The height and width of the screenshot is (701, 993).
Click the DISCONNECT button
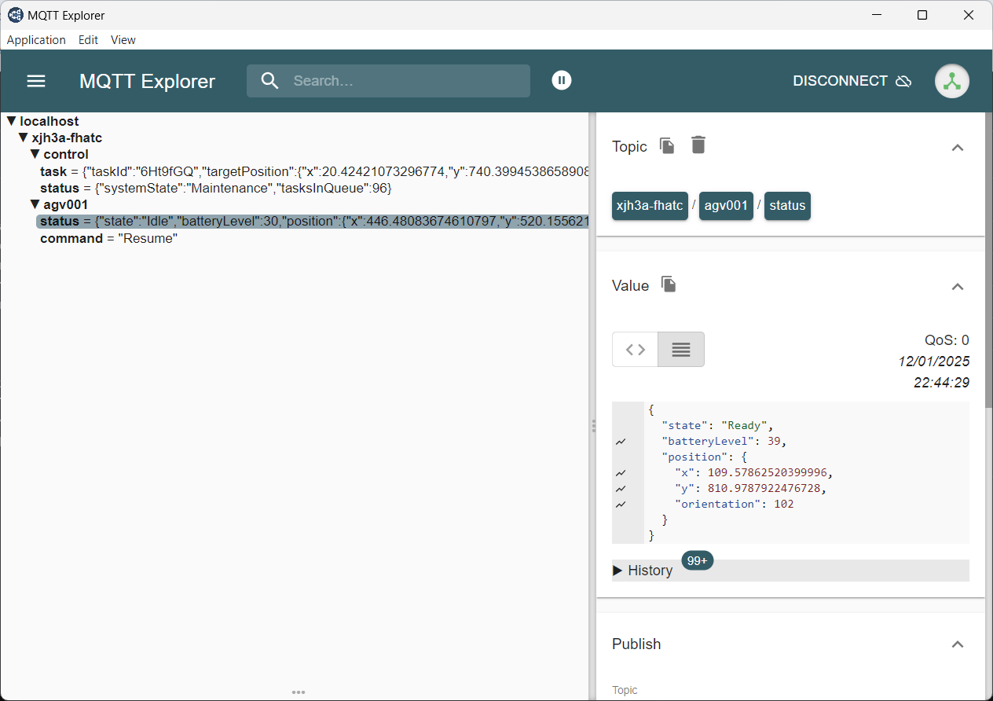click(852, 81)
